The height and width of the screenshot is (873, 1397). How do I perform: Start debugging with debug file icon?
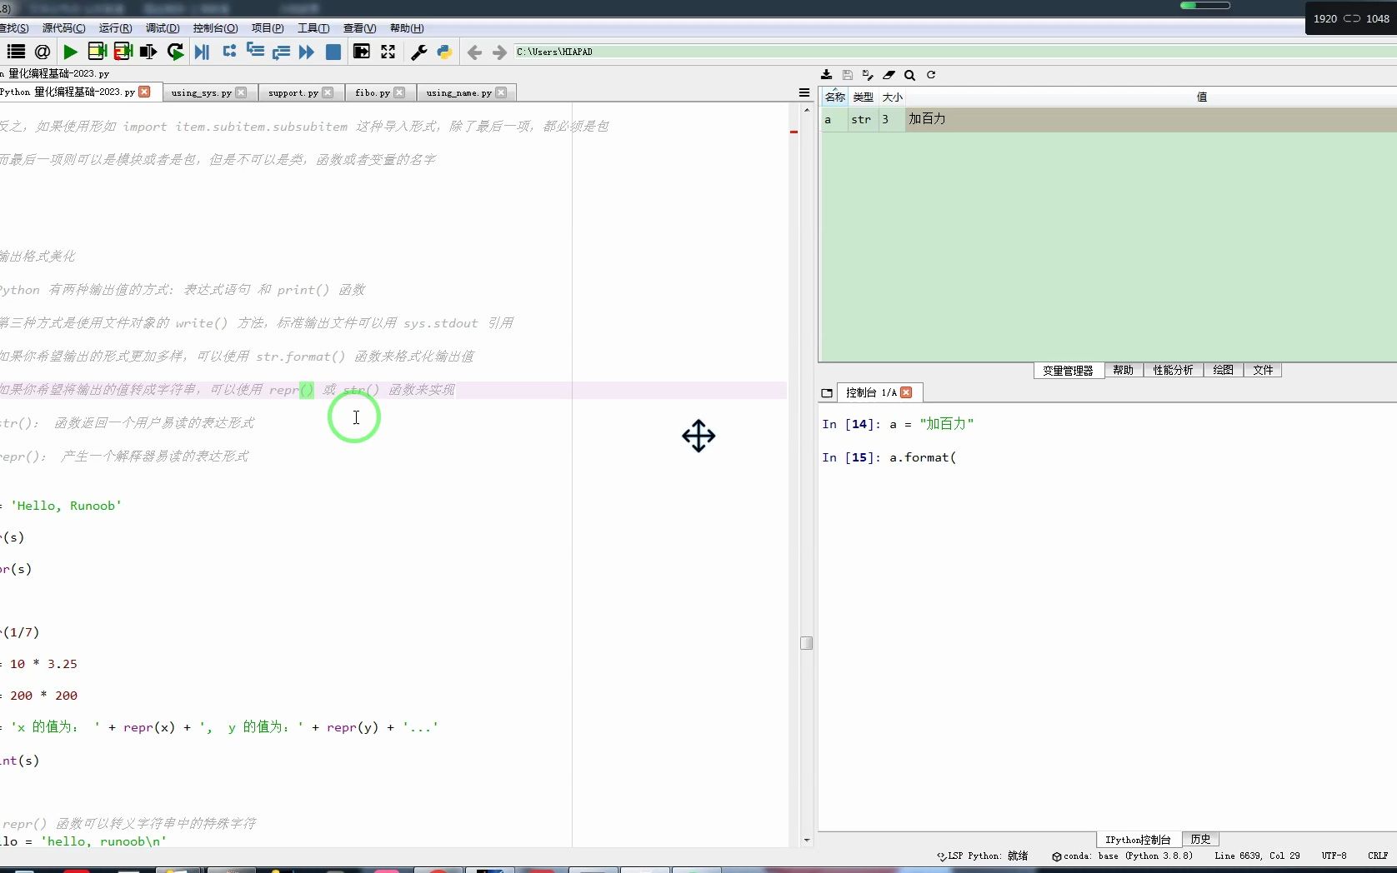202,52
